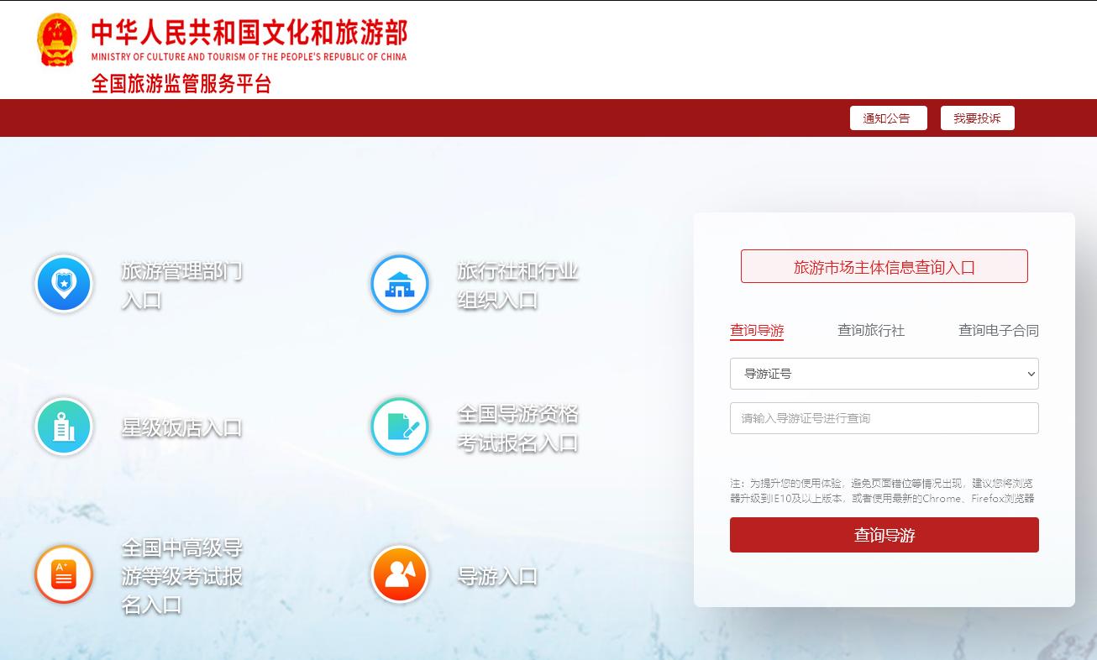Image resolution: width=1097 pixels, height=660 pixels.
Task: Click the 旅行社和行业组织入口 building icon
Action: click(x=399, y=284)
